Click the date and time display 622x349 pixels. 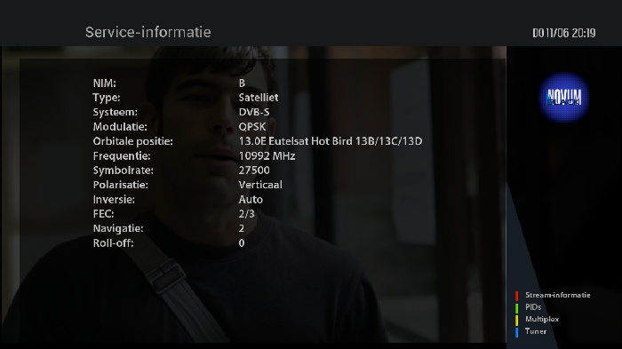pos(563,33)
